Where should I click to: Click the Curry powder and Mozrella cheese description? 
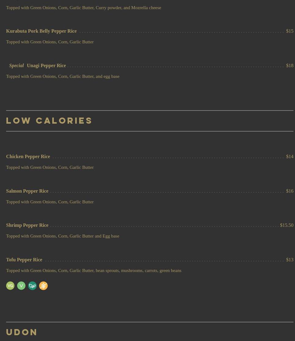coord(83,8)
